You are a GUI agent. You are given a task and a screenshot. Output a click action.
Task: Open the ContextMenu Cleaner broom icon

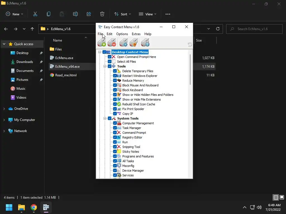pos(134,42)
